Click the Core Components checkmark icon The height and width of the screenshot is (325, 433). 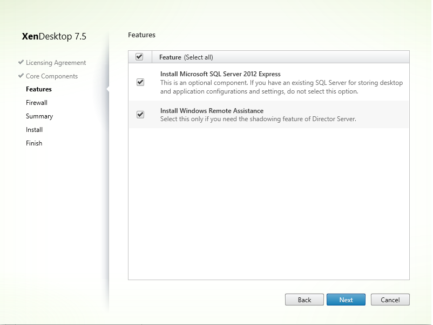21,76
